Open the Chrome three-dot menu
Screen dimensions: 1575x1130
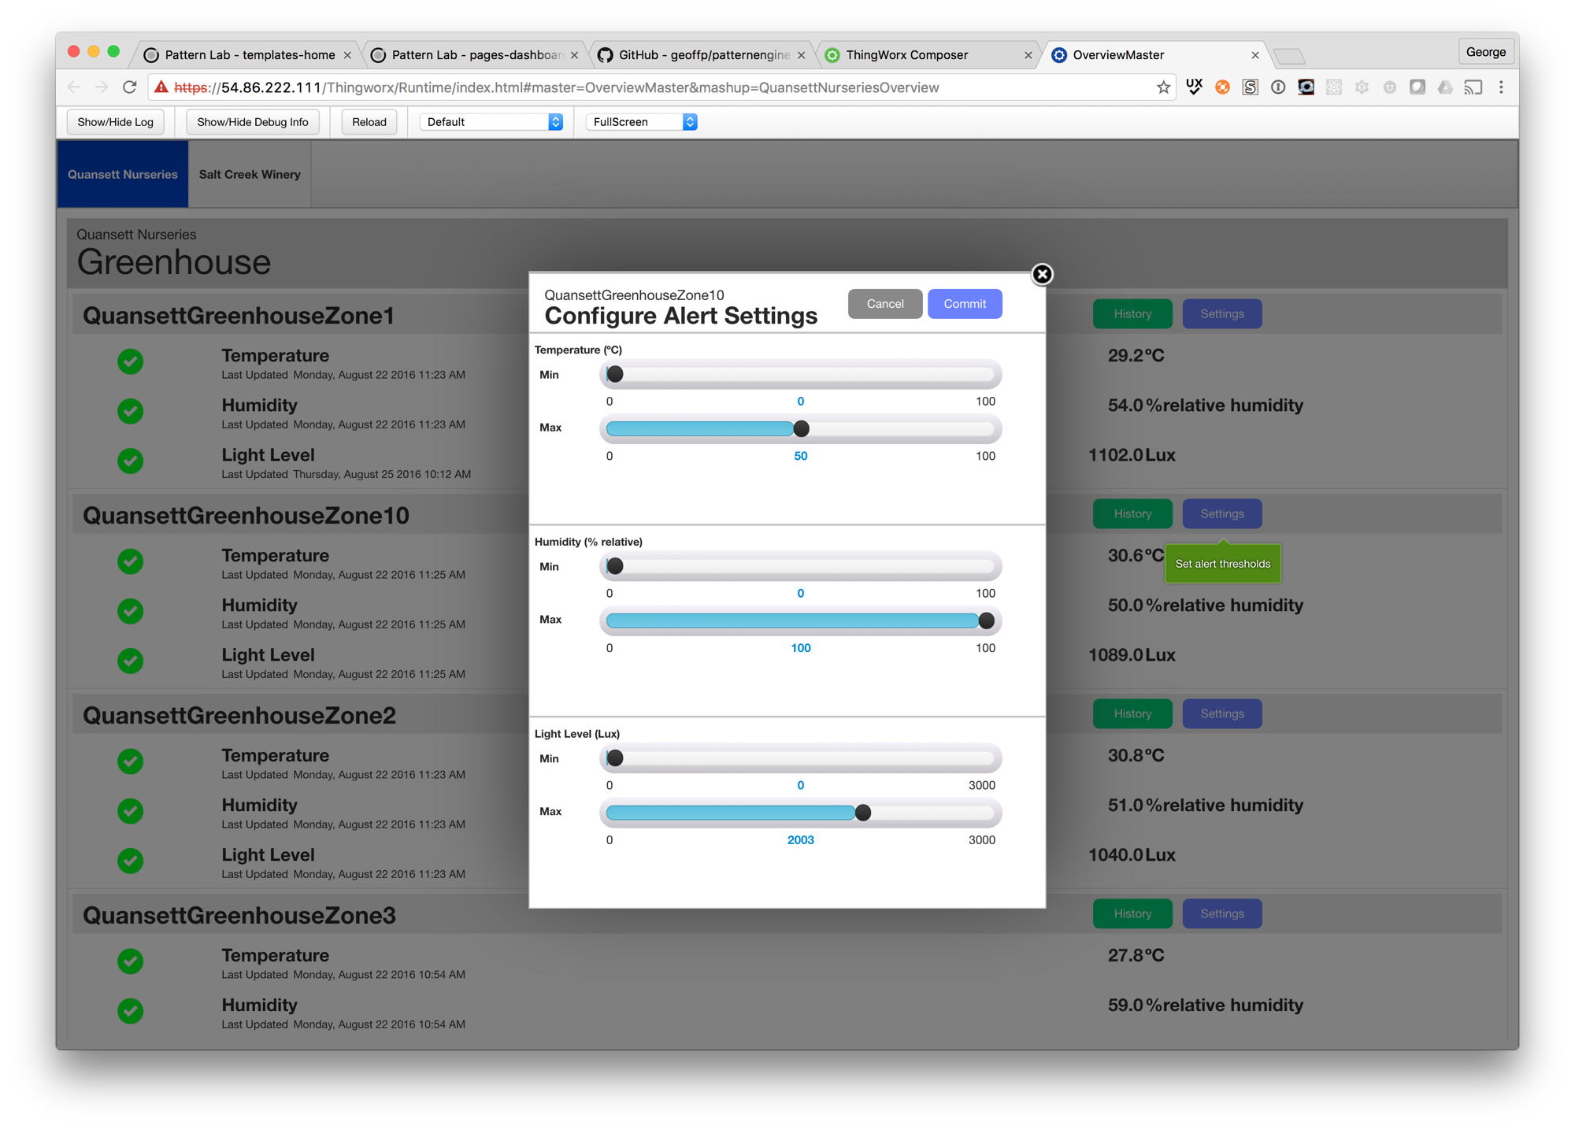[x=1501, y=87]
